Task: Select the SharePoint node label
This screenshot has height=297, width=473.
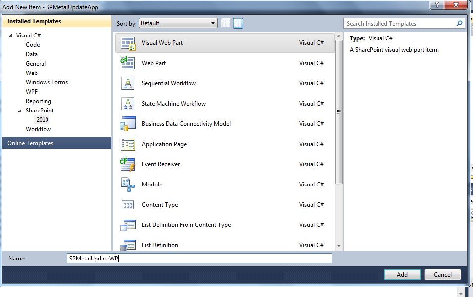Action: [40, 111]
